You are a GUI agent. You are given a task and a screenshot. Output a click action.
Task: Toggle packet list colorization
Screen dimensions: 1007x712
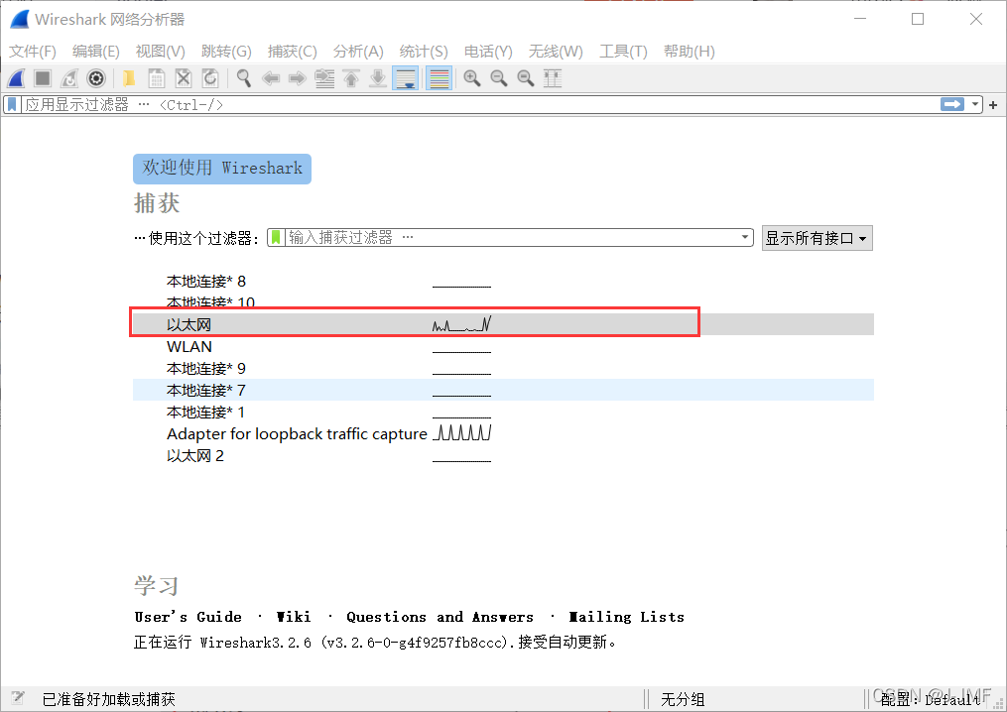439,78
